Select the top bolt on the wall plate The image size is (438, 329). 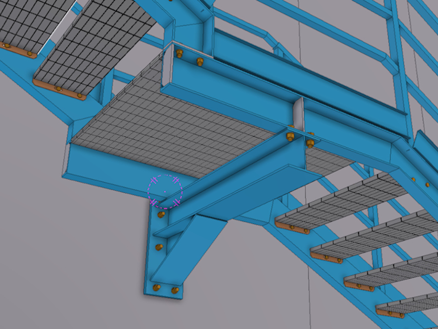click(161, 214)
